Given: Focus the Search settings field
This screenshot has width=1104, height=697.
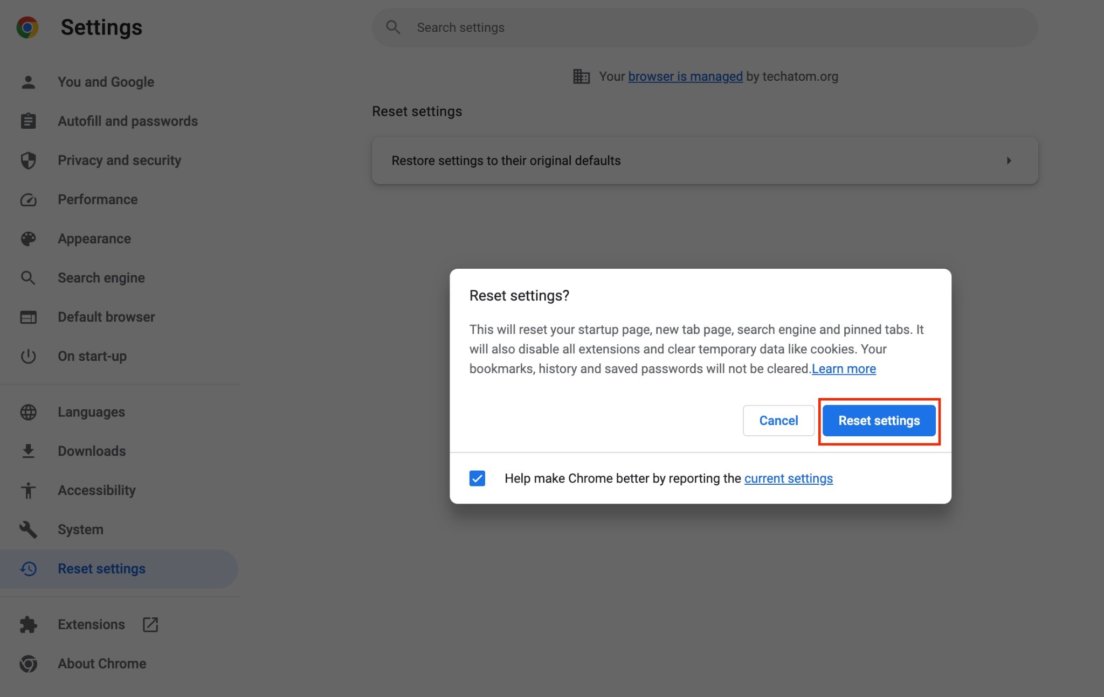Looking at the screenshot, I should pyautogui.click(x=705, y=27).
